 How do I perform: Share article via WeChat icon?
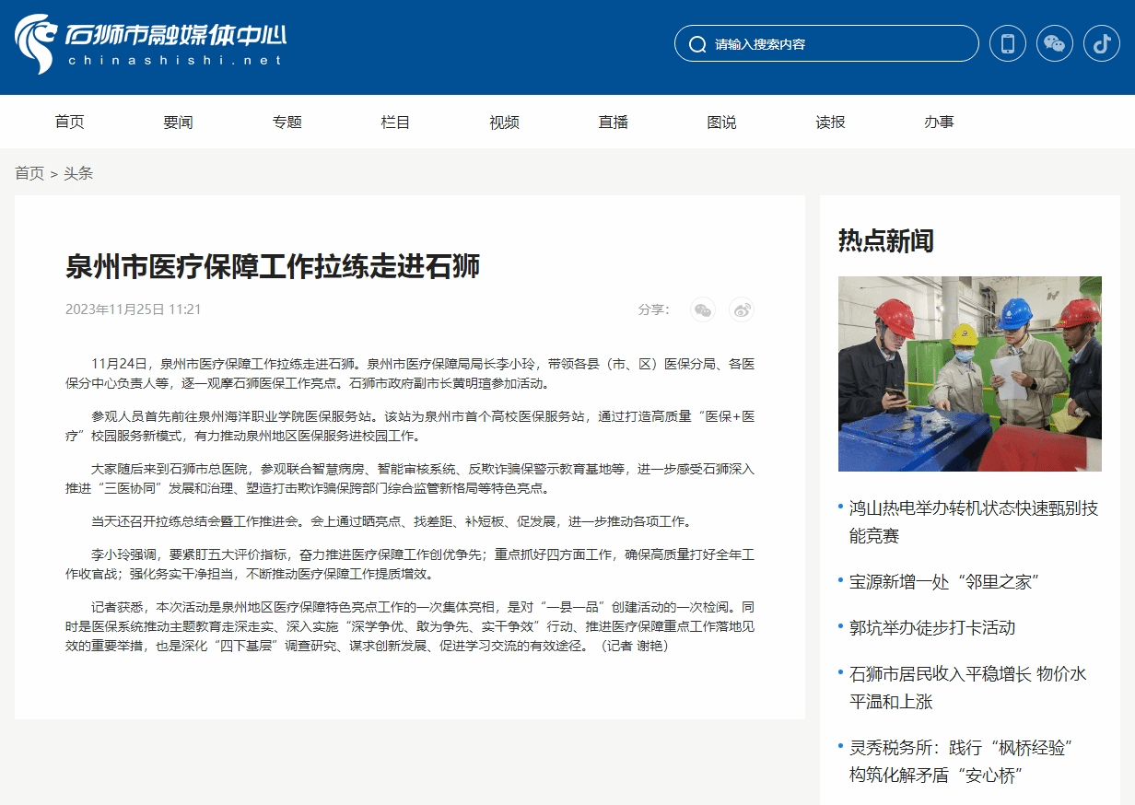[x=703, y=309]
